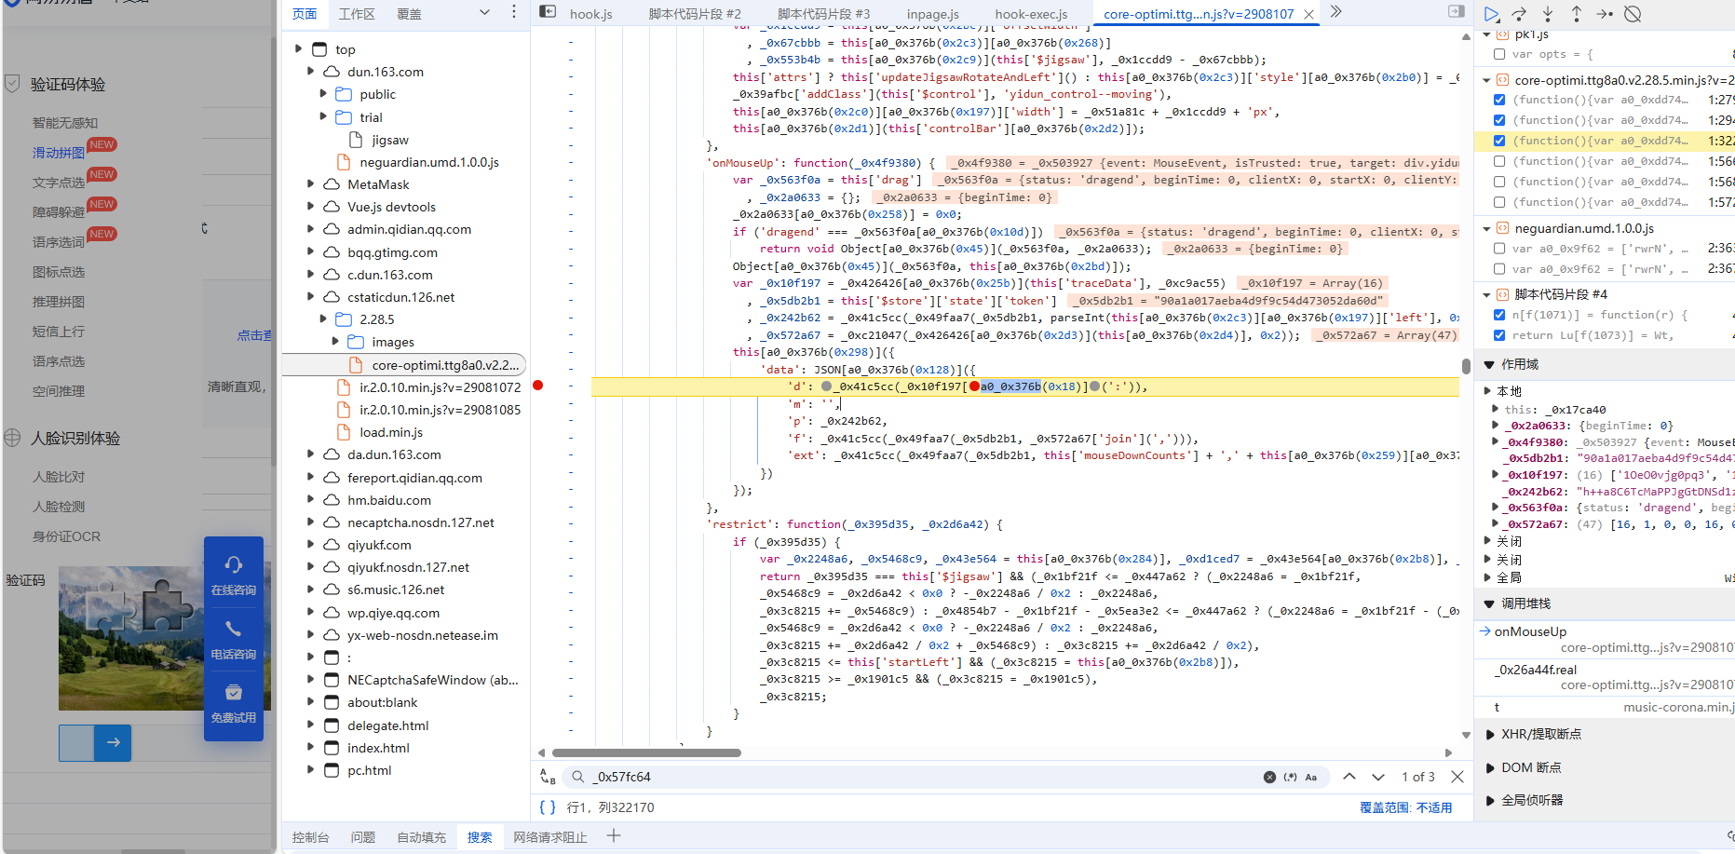Image resolution: width=1735 pixels, height=854 pixels.
Task: Click the step over function icon
Action: (1519, 14)
